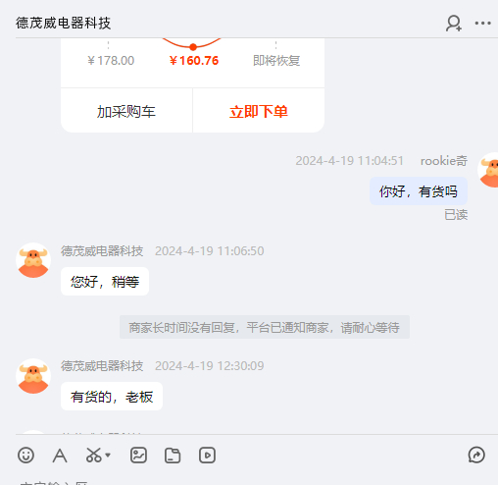498x485 pixels.
Task: Click the 有货的，老板 message bubble
Action: (112, 397)
